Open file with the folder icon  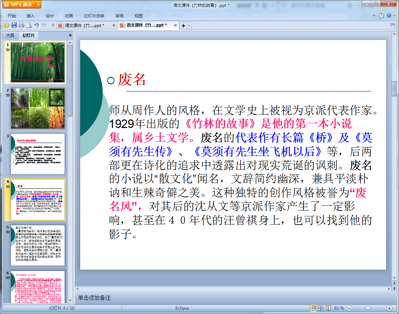pos(6,25)
